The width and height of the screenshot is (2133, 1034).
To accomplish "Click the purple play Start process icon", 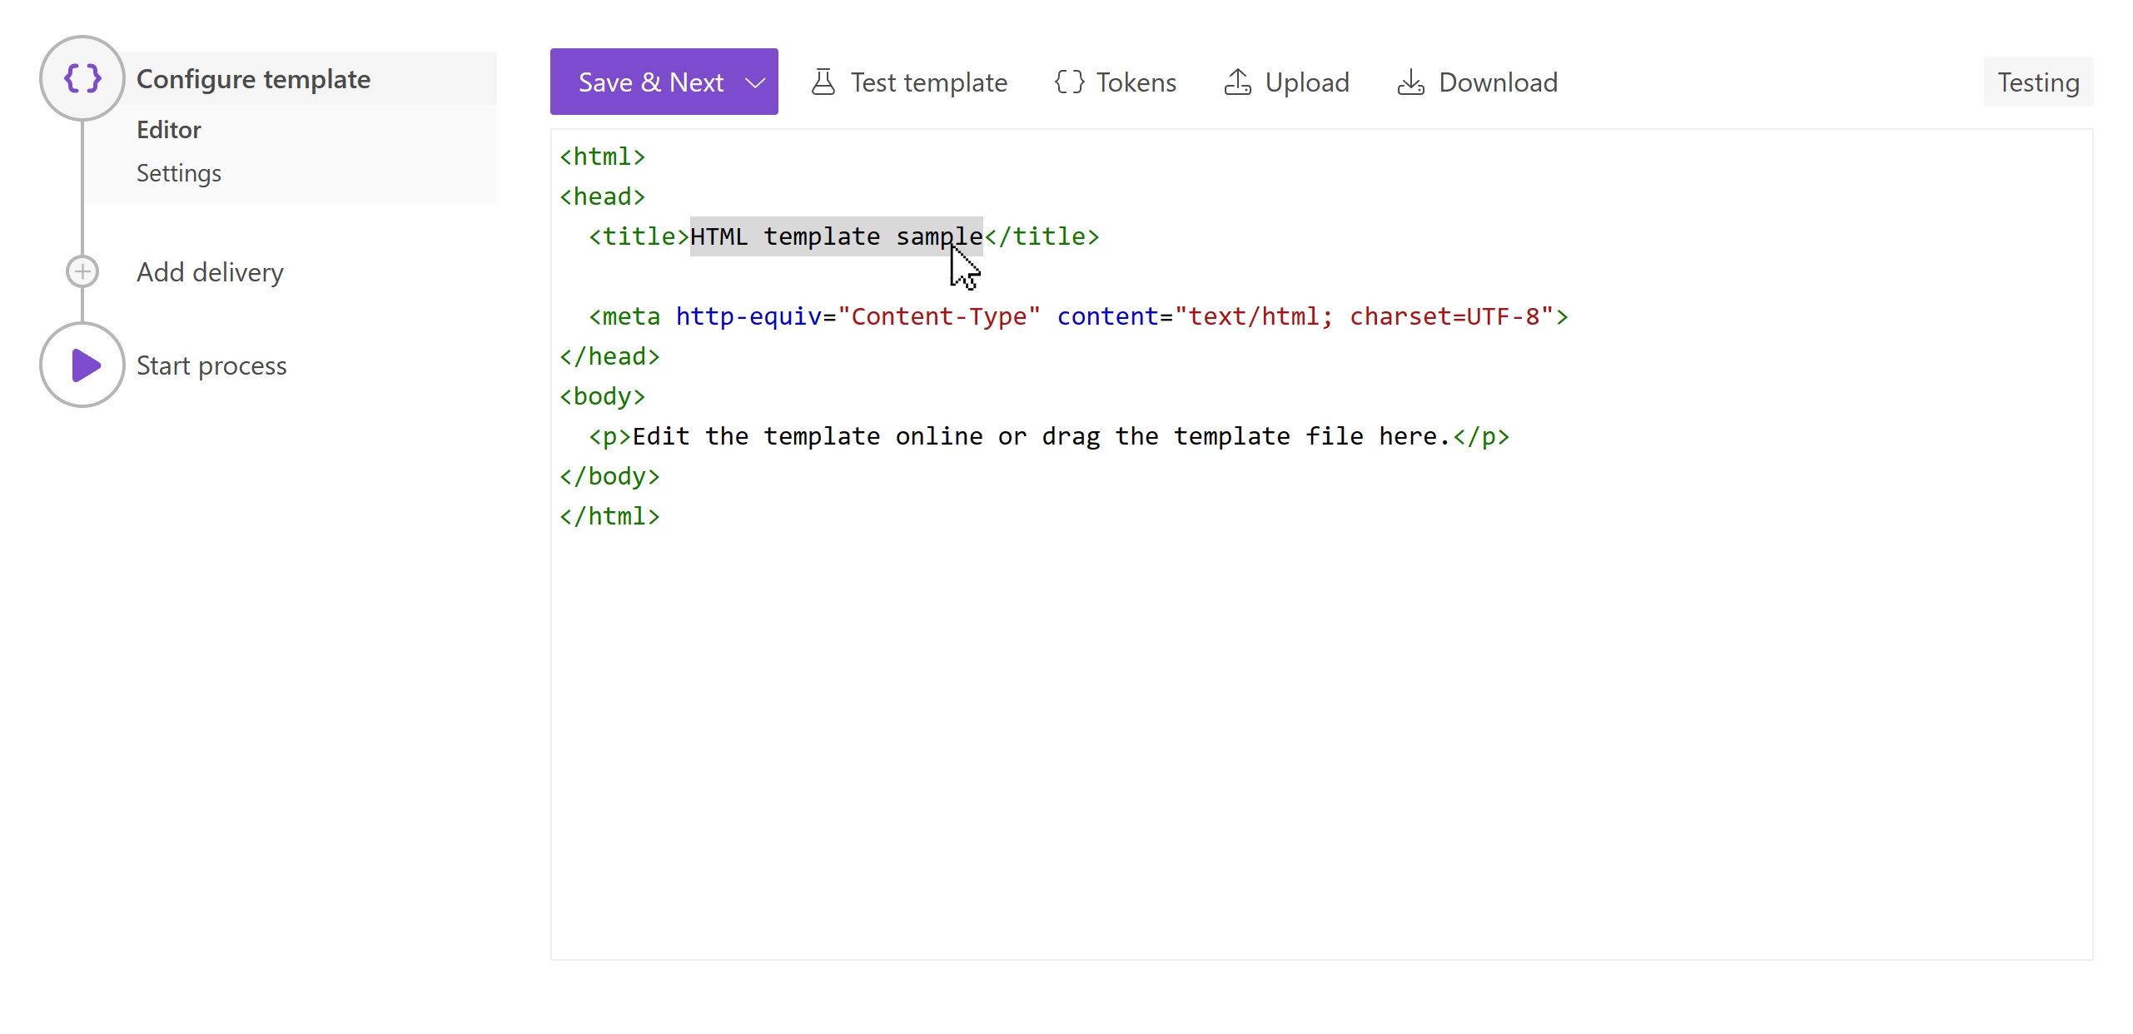I will pos(82,365).
